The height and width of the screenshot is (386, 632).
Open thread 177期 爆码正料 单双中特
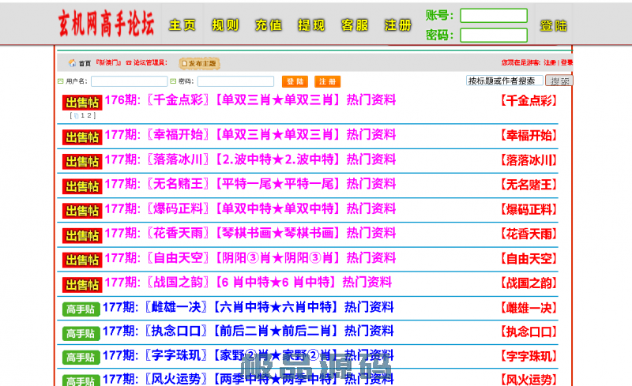point(250,208)
